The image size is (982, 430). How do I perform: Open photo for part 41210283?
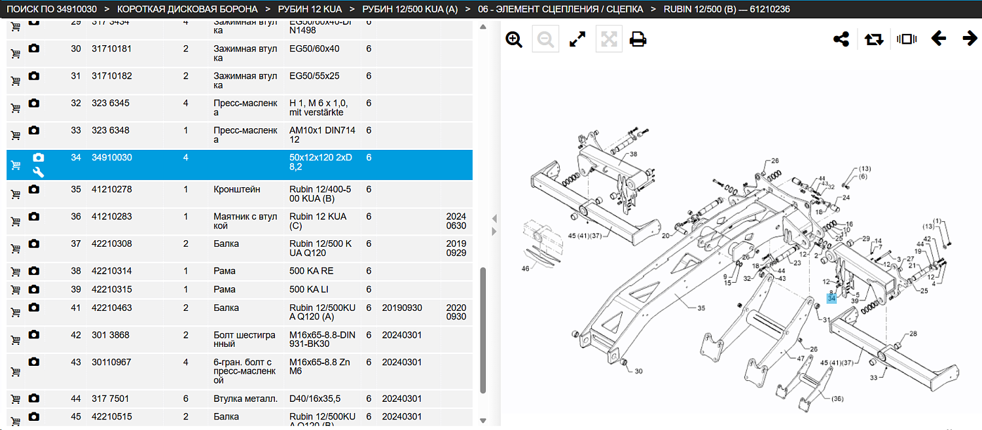(34, 217)
